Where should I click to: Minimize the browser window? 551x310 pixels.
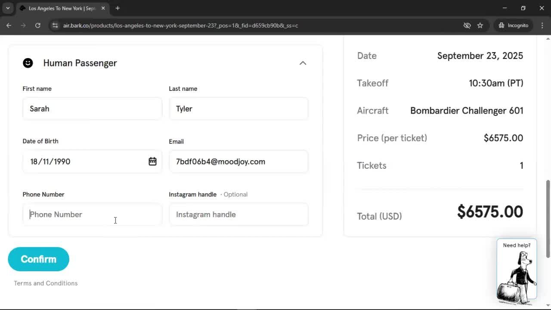505,8
